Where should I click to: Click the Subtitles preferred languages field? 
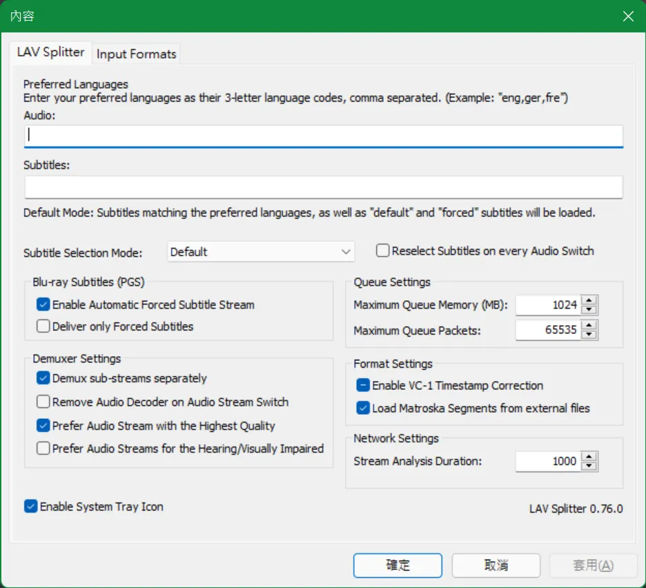click(x=323, y=187)
